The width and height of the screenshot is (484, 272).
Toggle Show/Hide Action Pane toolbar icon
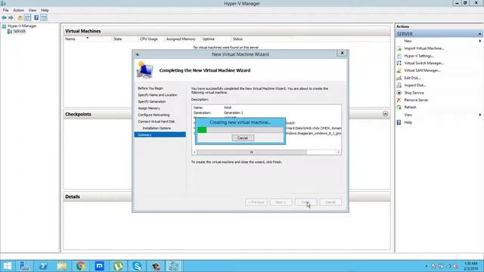[44, 18]
